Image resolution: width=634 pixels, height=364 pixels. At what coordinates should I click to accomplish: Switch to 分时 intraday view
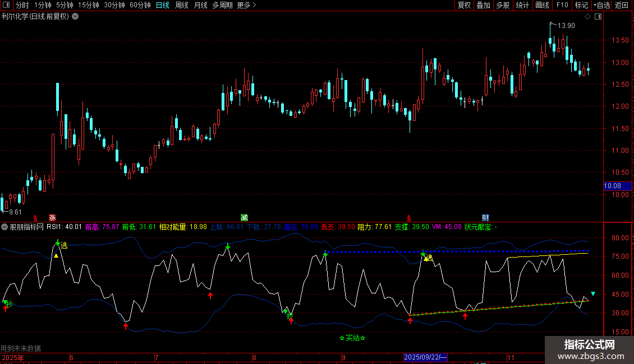click(x=22, y=5)
